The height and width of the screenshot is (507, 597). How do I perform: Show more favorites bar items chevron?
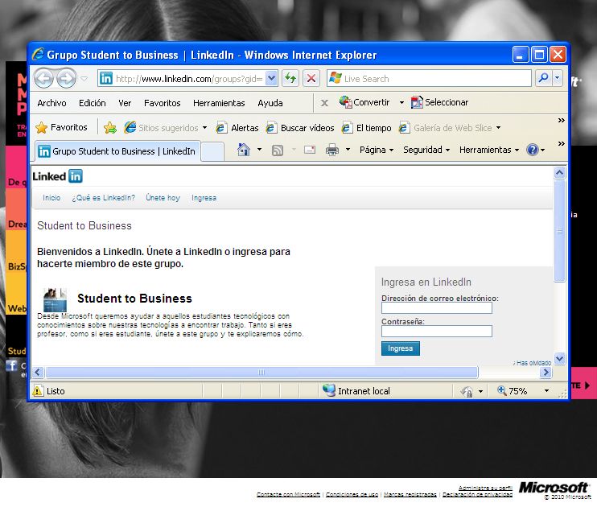(x=561, y=121)
